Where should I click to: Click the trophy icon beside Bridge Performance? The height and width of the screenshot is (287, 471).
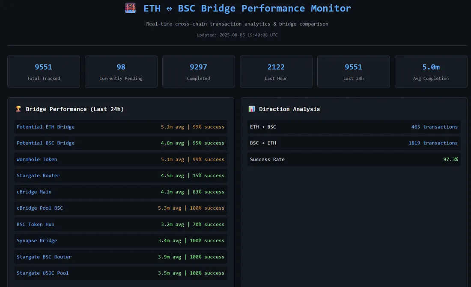(x=18, y=109)
